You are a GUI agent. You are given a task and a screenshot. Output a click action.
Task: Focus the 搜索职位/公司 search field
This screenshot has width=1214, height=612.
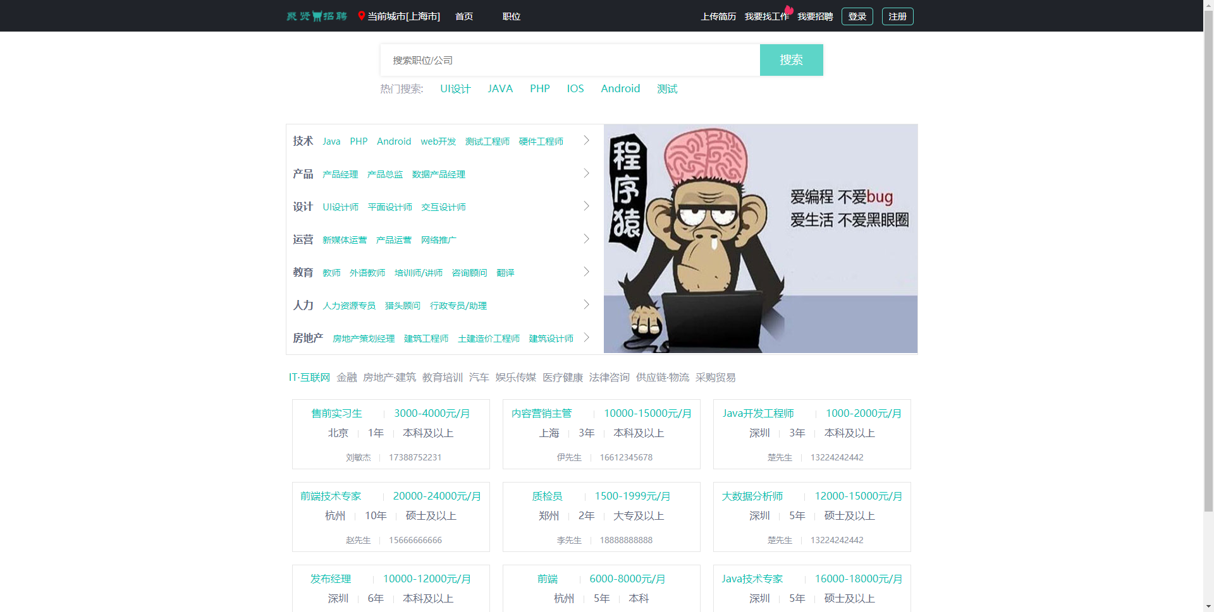[x=569, y=60]
